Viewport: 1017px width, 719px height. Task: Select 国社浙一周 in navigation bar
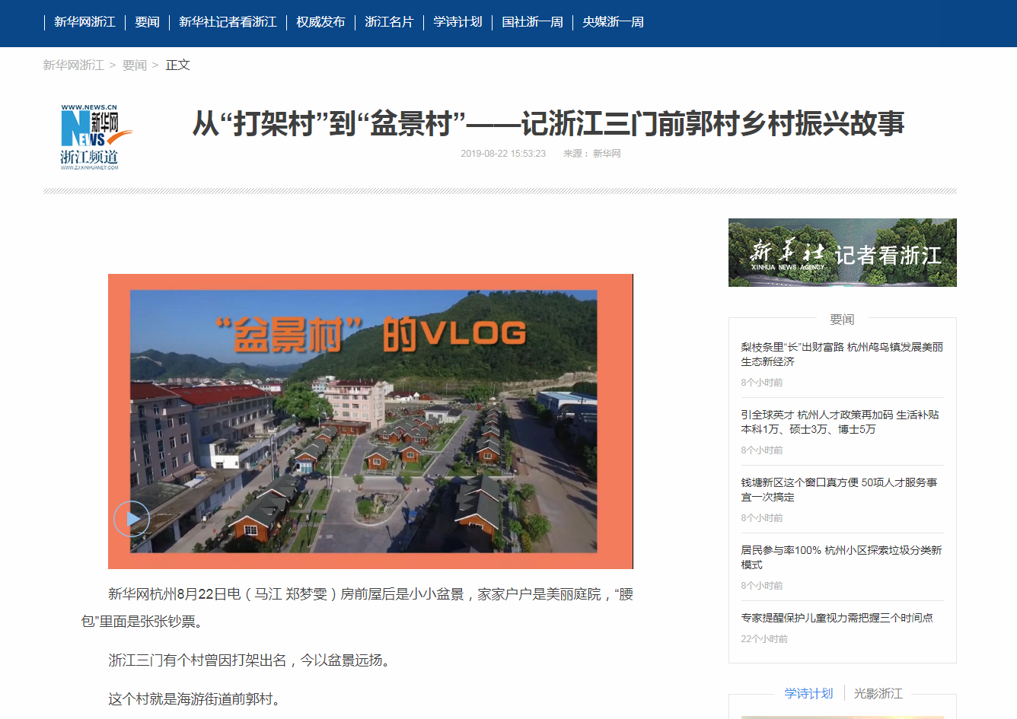click(x=532, y=22)
